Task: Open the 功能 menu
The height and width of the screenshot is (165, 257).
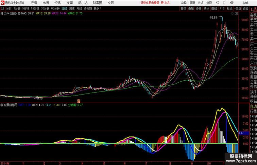Action: (184, 3)
